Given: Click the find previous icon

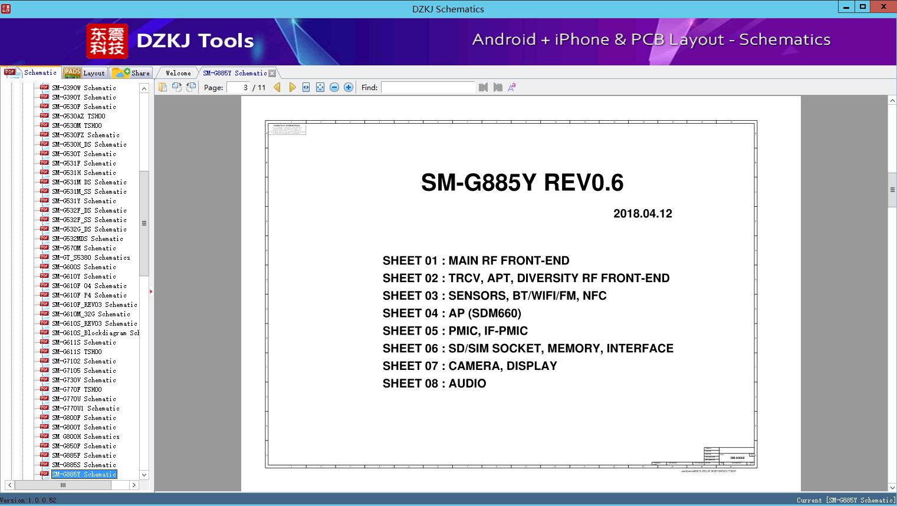Looking at the screenshot, I should pos(483,87).
